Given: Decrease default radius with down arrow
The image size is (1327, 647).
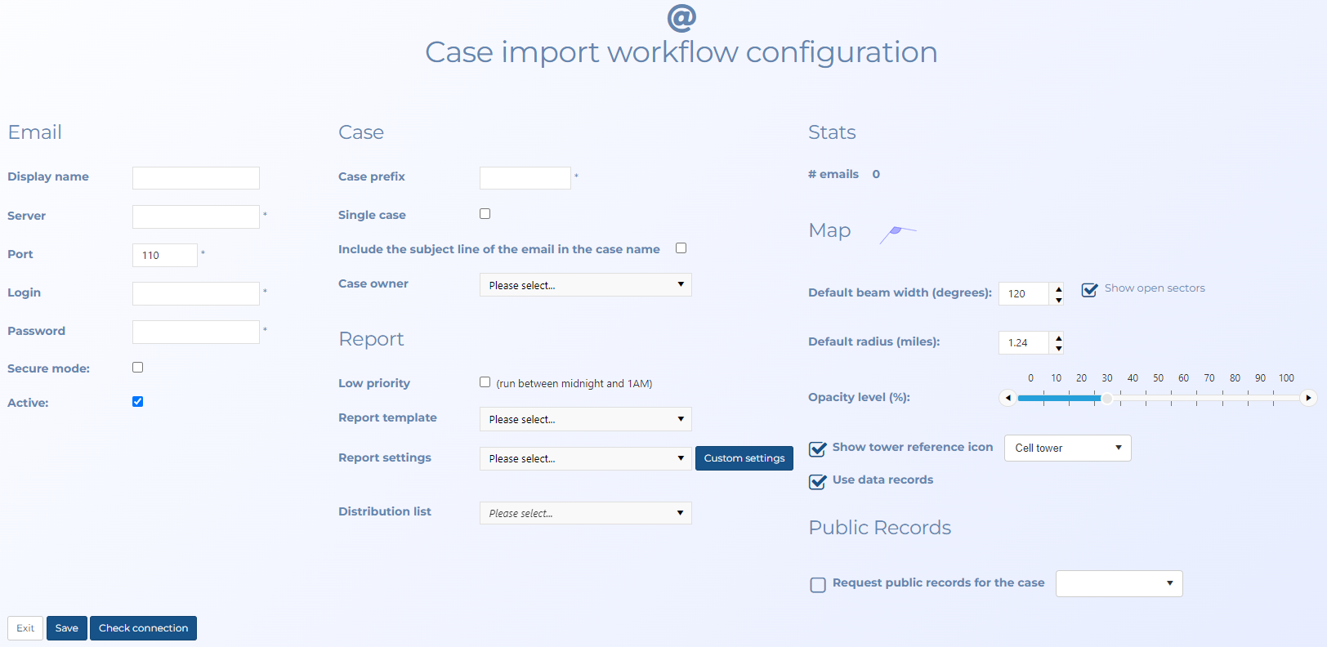Looking at the screenshot, I should tap(1059, 349).
